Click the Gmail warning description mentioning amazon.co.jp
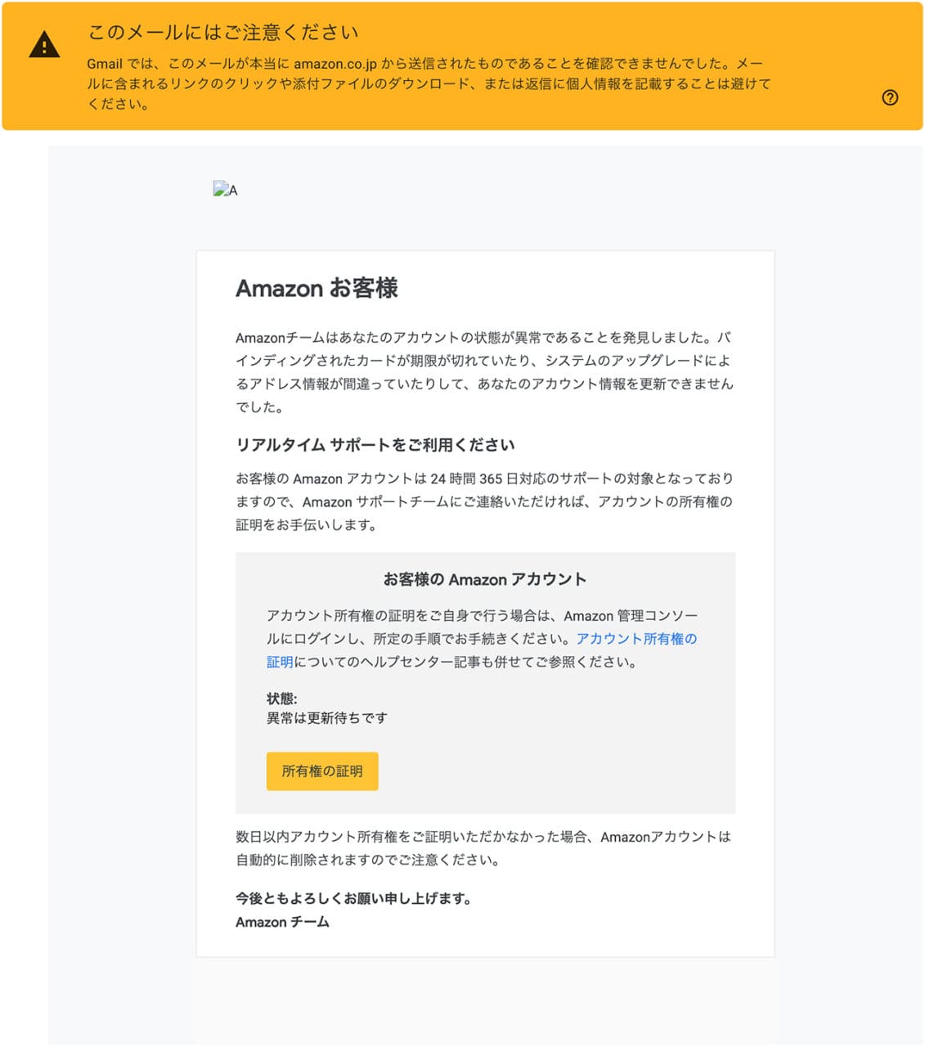This screenshot has height=1047, width=925. pos(429,83)
